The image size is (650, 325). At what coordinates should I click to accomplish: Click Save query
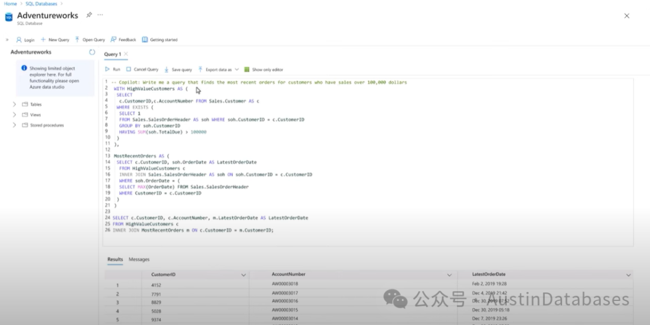(x=178, y=70)
